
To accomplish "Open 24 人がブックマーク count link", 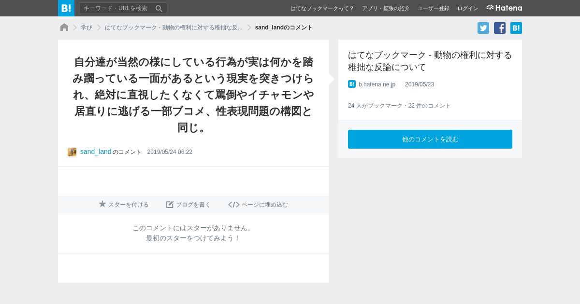I will [375, 106].
